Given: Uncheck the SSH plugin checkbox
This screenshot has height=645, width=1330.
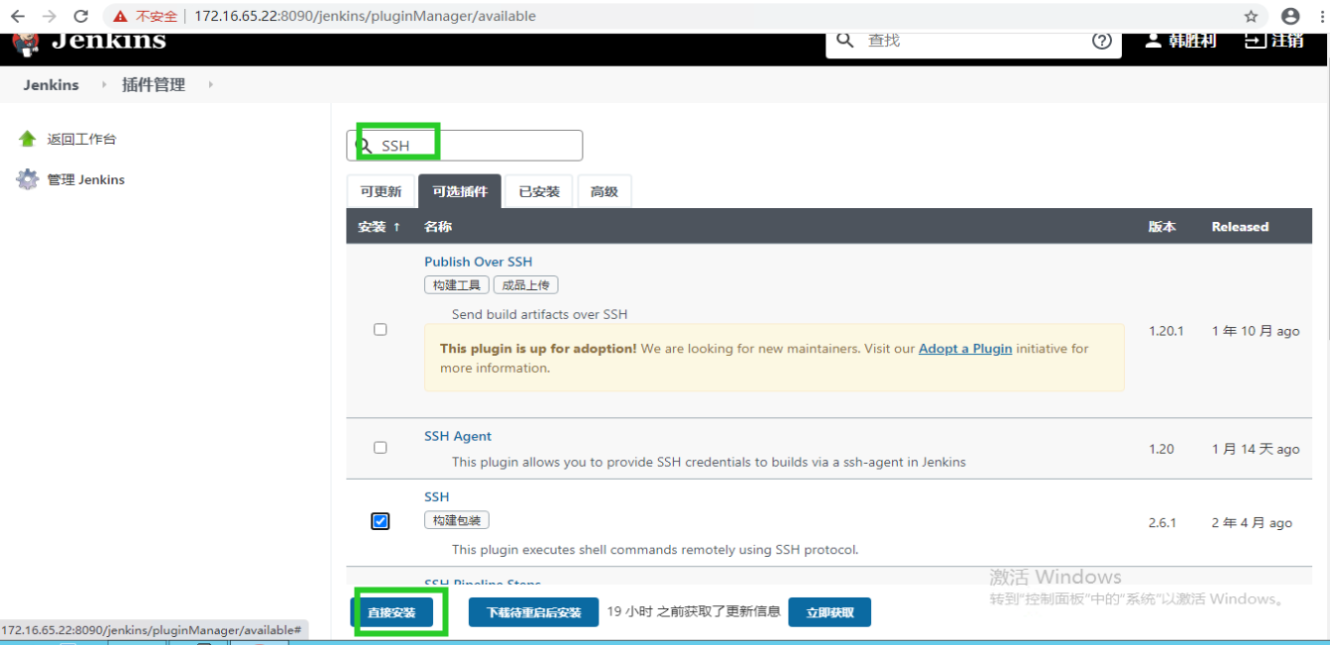Looking at the screenshot, I should pyautogui.click(x=381, y=521).
